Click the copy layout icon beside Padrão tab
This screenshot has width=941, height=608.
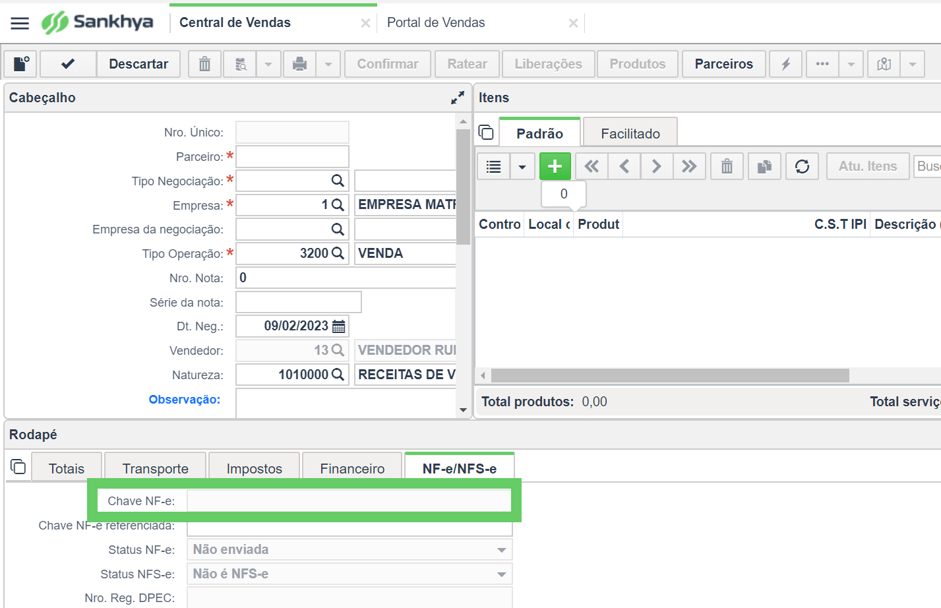click(486, 133)
